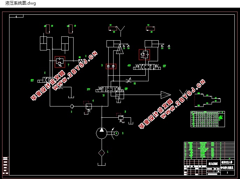Select the relief valve right of pump line
240x179 pixels.
coord(121,117)
